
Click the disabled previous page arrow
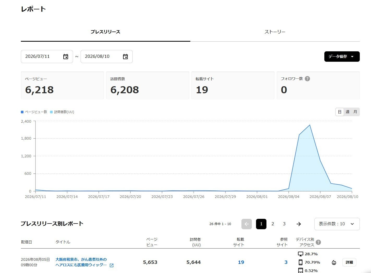click(247, 224)
